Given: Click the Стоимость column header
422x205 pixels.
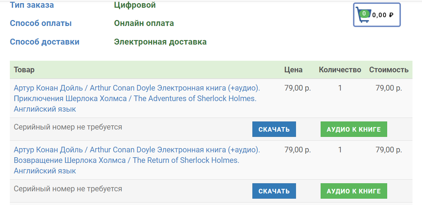Looking at the screenshot, I should pos(389,70).
